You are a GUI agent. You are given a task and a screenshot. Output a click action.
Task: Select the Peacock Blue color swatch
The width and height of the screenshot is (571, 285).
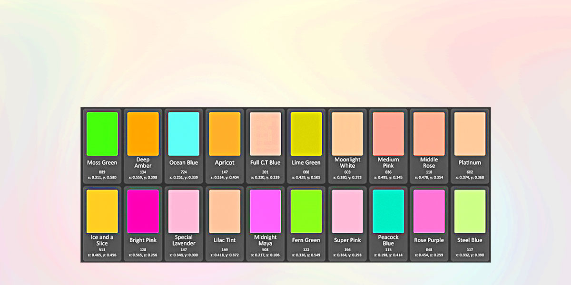coord(388,211)
